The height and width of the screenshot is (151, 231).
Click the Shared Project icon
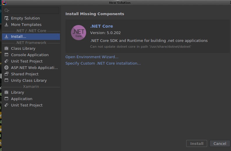pyautogui.click(x=6, y=74)
